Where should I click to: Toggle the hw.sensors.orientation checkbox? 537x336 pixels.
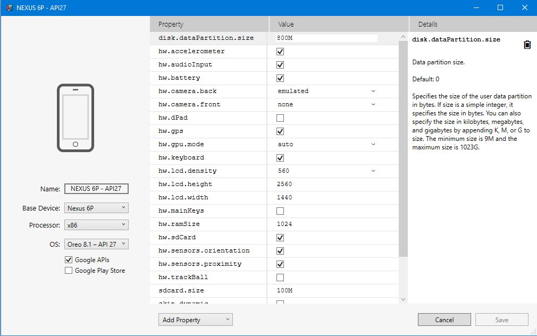click(x=280, y=251)
